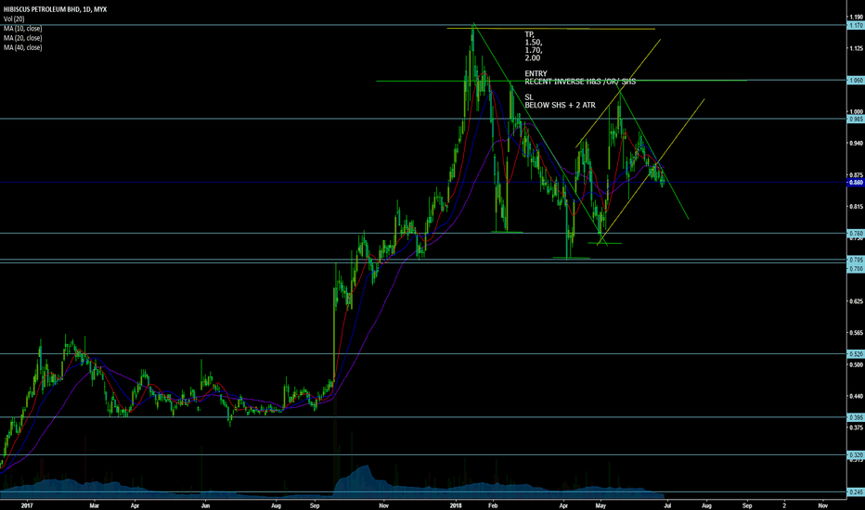The height and width of the screenshot is (510, 865).
Task: Click the 'TP,' annotation text
Action: (x=530, y=34)
